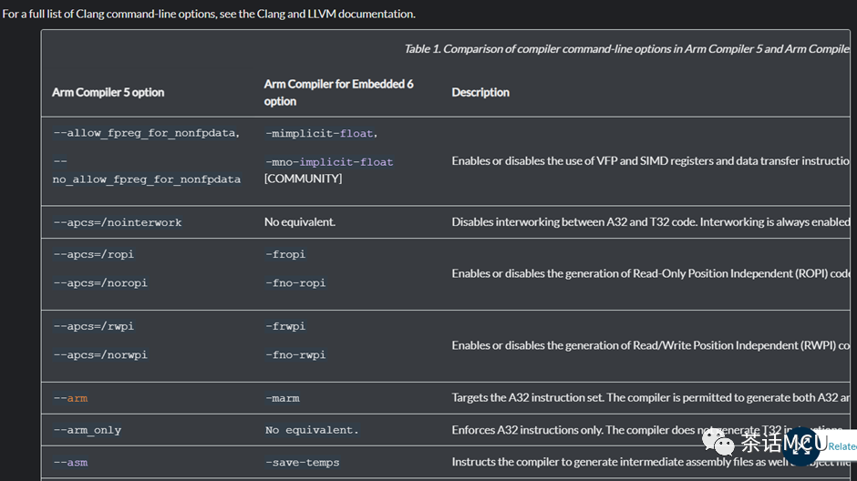Click the -fropi option text

(284, 254)
